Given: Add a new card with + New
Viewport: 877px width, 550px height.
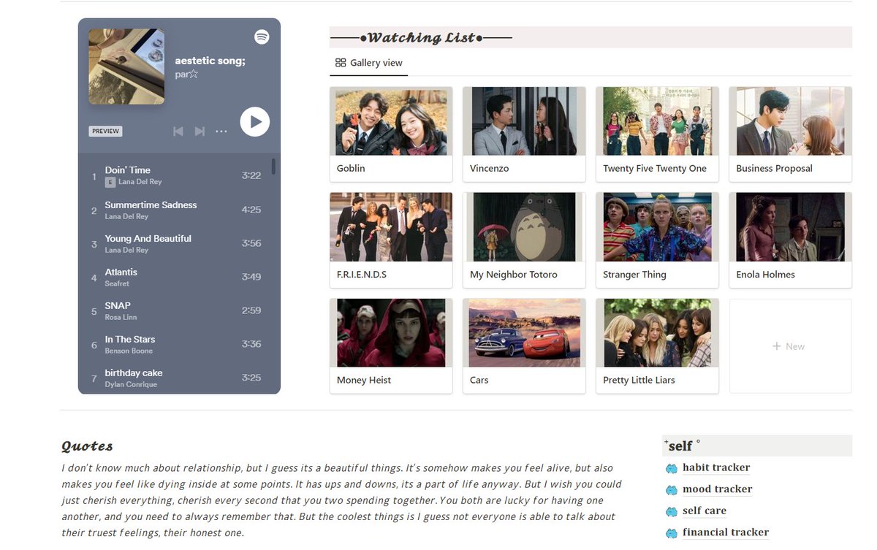Looking at the screenshot, I should (791, 346).
